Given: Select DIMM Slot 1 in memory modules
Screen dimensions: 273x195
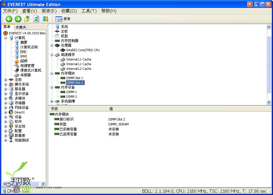Looking at the screenshot, I should tap(74, 78).
